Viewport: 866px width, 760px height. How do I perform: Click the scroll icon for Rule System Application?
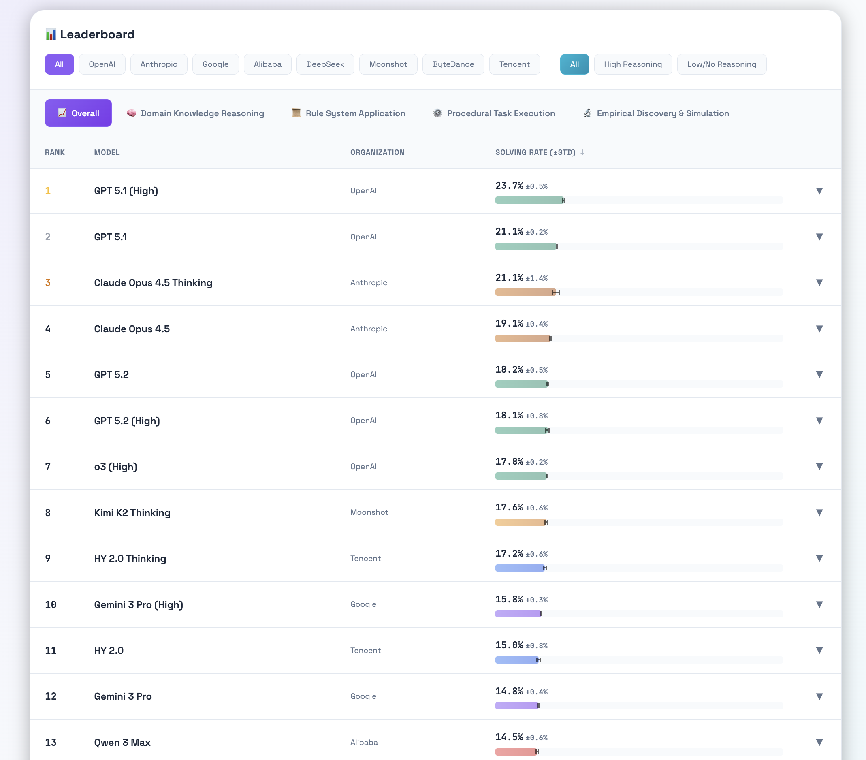point(296,113)
